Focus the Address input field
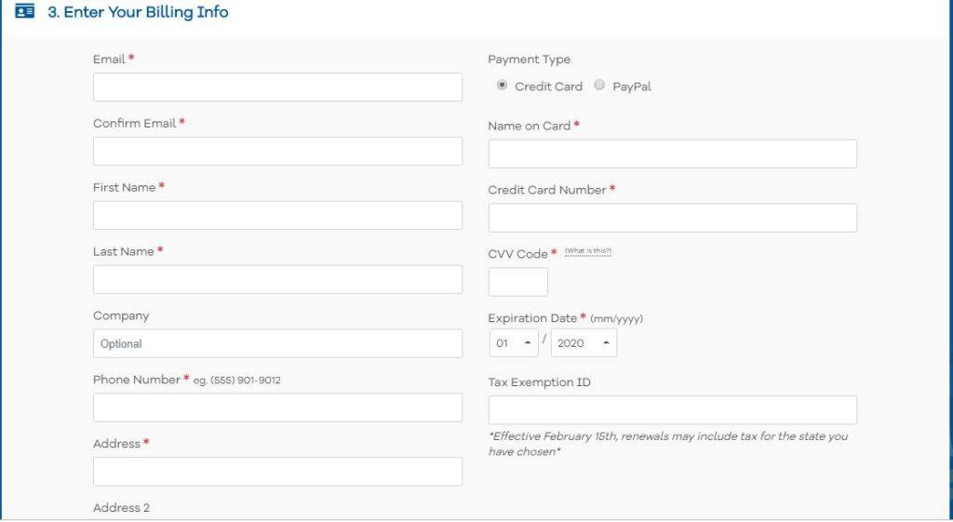The width and height of the screenshot is (953, 522). tap(277, 472)
